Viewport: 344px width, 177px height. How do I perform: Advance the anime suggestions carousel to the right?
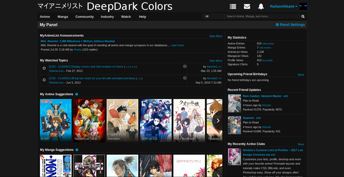pyautogui.click(x=218, y=121)
